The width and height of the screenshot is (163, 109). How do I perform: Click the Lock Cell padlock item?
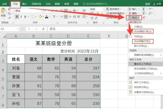tap(142, 87)
